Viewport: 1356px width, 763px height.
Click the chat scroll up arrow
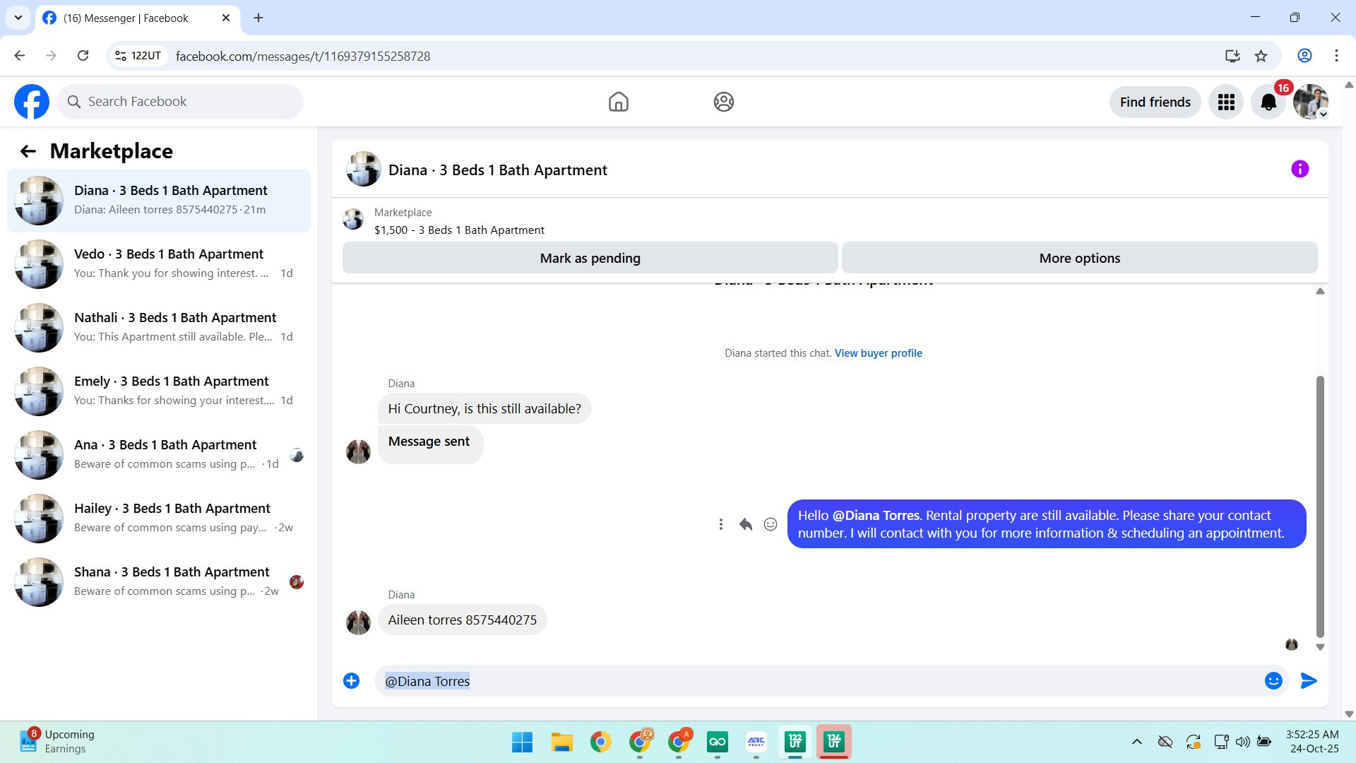point(1320,292)
